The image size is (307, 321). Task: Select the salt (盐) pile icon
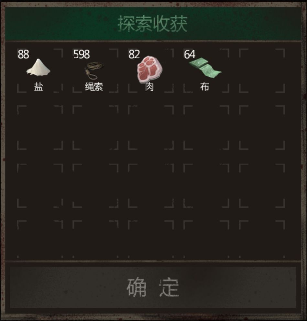(38, 67)
